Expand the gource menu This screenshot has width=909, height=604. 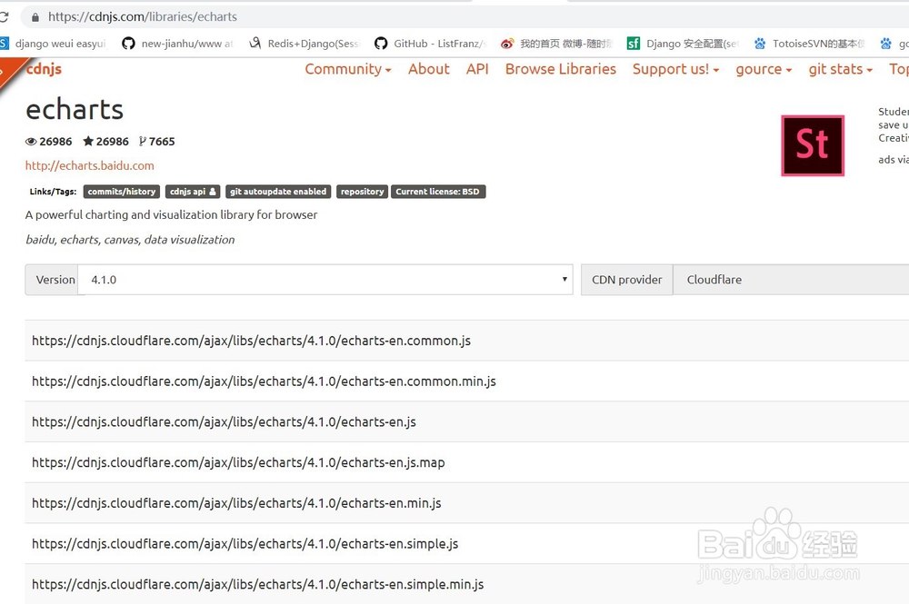(764, 70)
